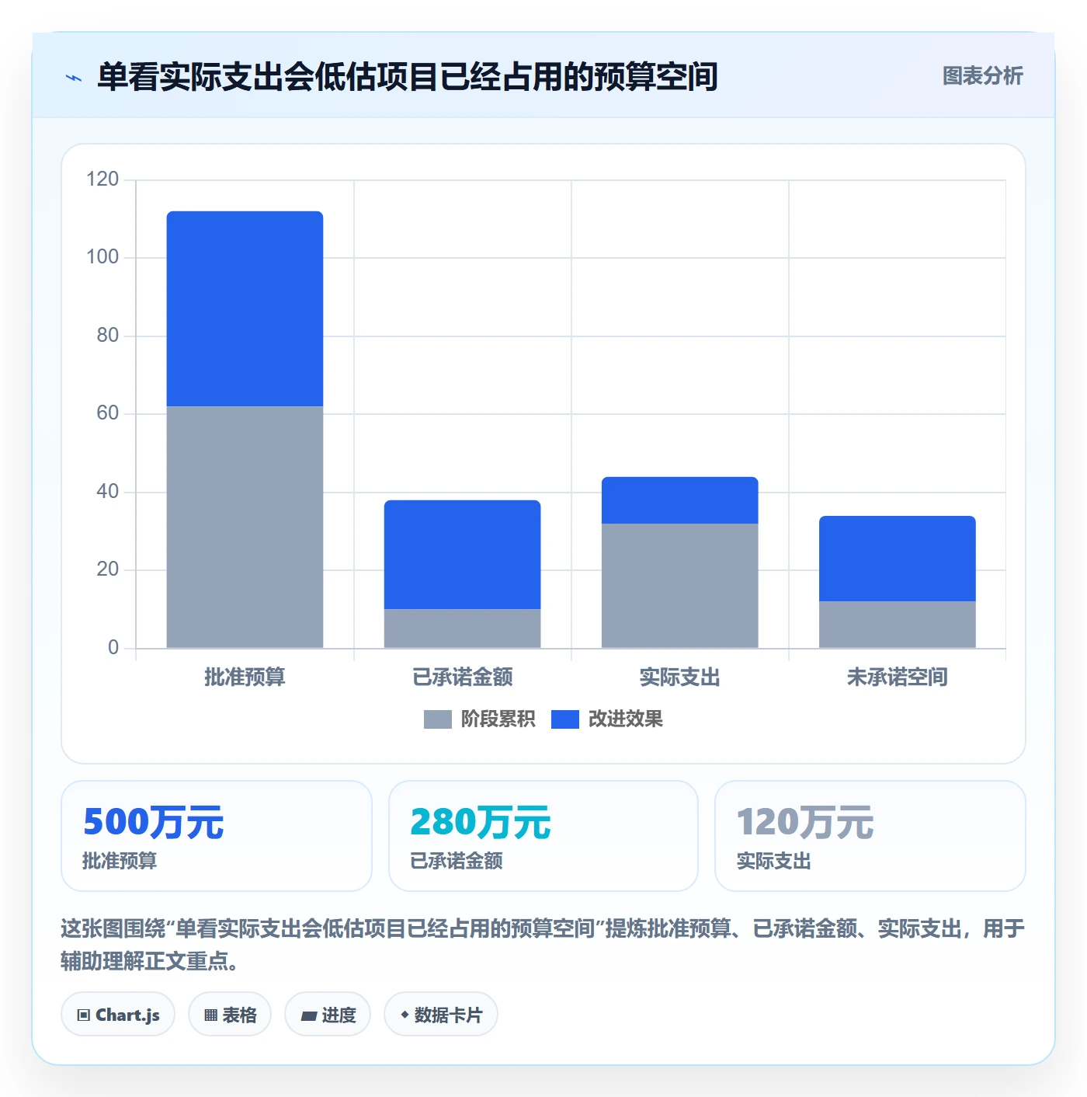Click the gray segment of 已承诺金额 bar
The width and height of the screenshot is (1087, 1097).
(x=462, y=629)
